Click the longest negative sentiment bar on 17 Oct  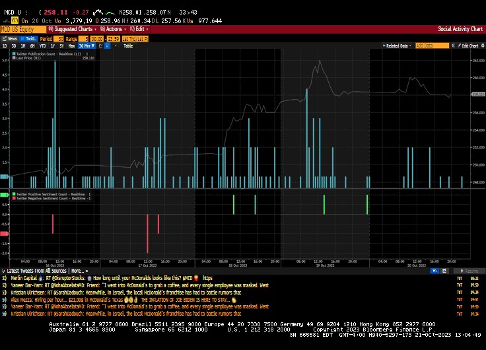[147, 233]
